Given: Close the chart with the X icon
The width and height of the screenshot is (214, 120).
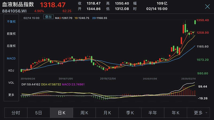Looking at the screenshot, I should (207, 7).
